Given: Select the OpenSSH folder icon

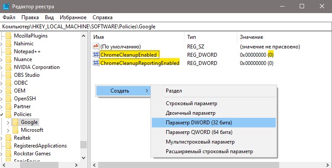Looking at the screenshot, I should (8, 99).
